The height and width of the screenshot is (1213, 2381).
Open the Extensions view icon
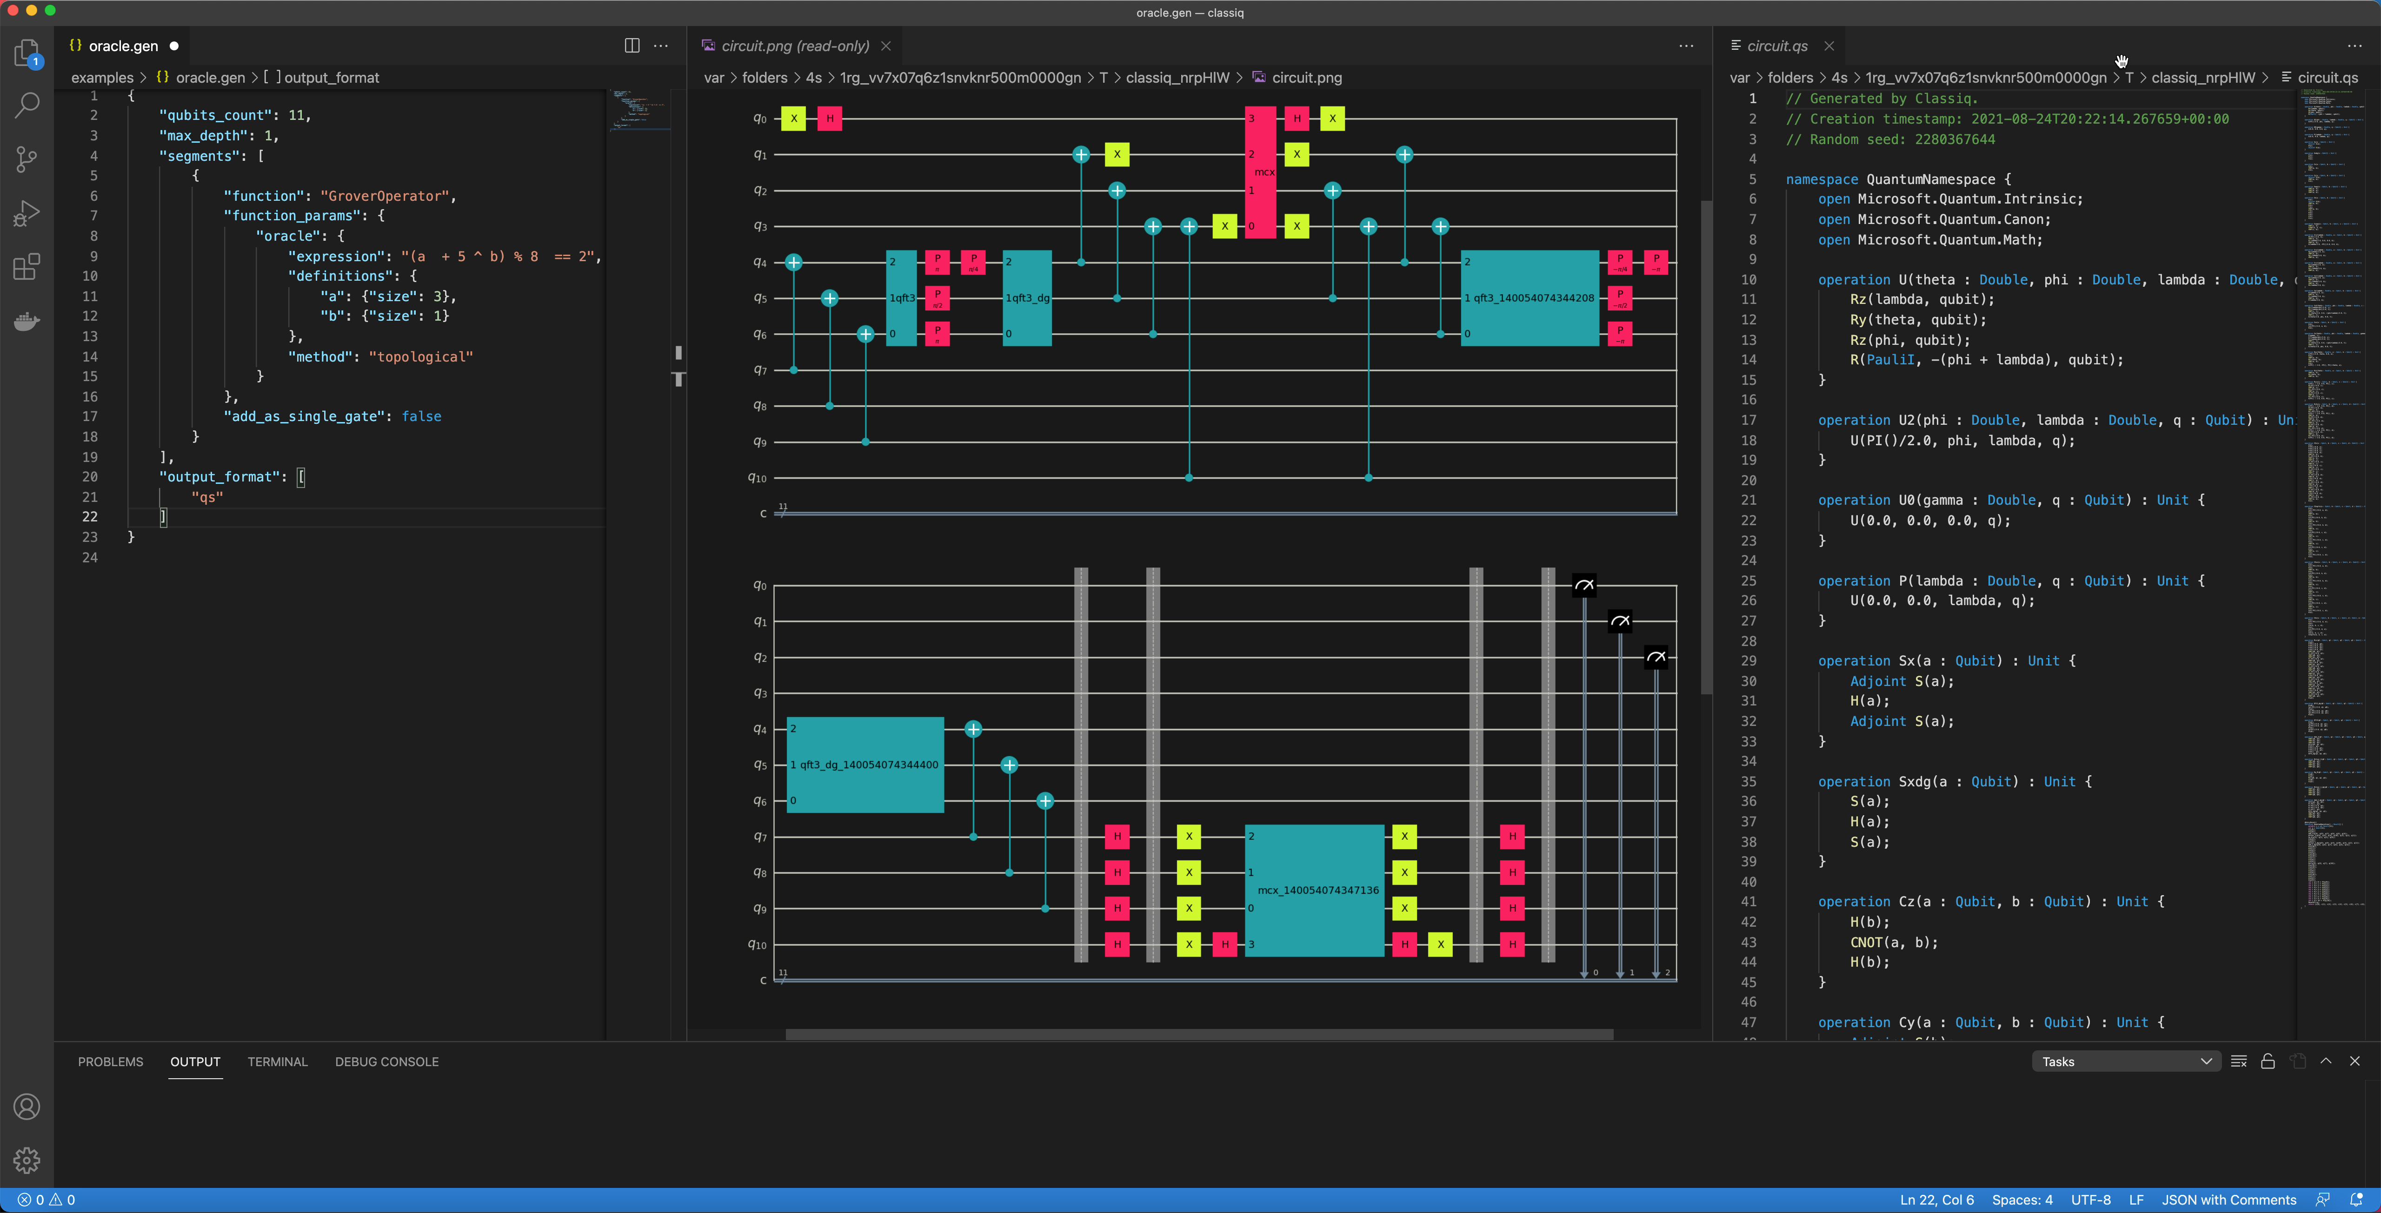coord(27,267)
